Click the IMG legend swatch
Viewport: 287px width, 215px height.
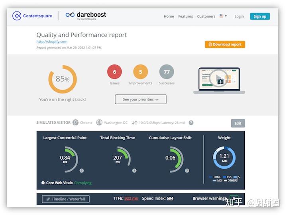pos(214,181)
